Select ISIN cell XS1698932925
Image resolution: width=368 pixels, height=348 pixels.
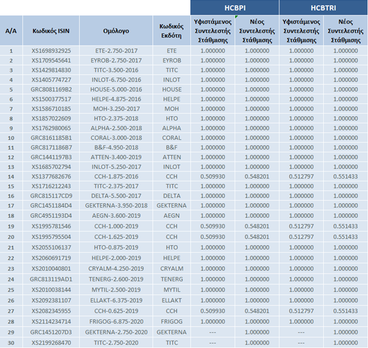point(51,51)
